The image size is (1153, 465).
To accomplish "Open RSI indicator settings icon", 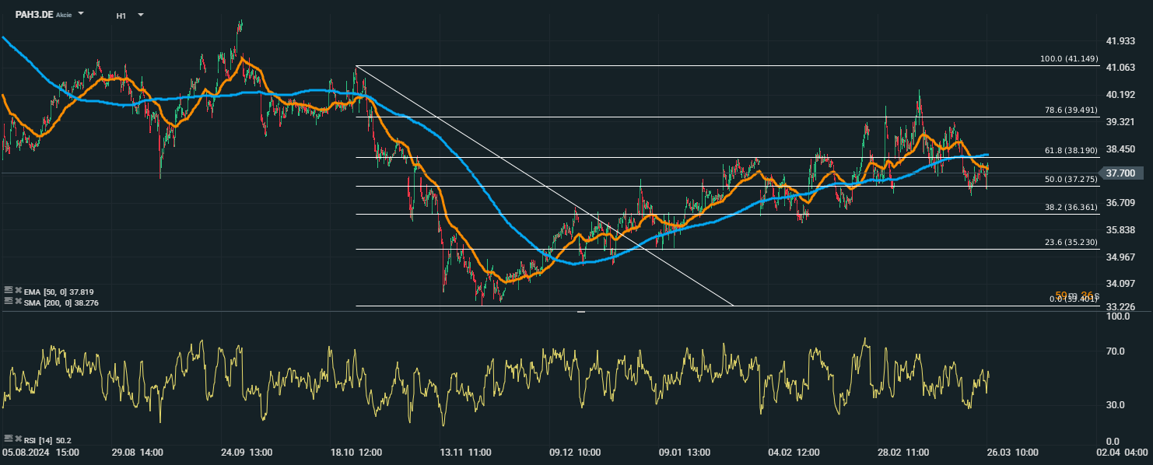I will click(8, 439).
